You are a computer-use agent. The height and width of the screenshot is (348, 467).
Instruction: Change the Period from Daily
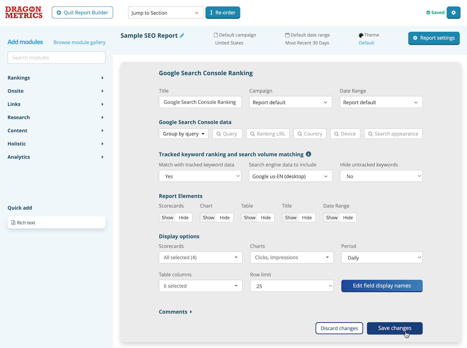[x=381, y=257]
